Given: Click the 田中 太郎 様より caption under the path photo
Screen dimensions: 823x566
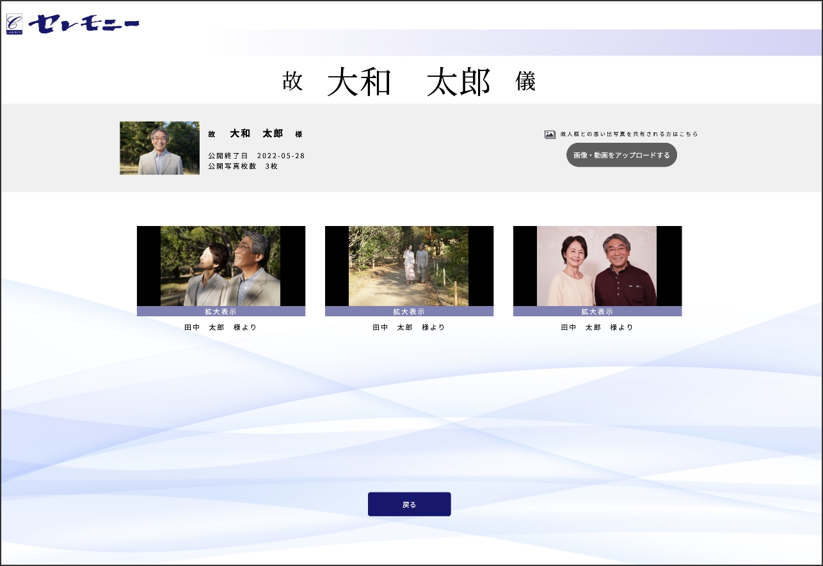Looking at the screenshot, I should [x=409, y=327].
